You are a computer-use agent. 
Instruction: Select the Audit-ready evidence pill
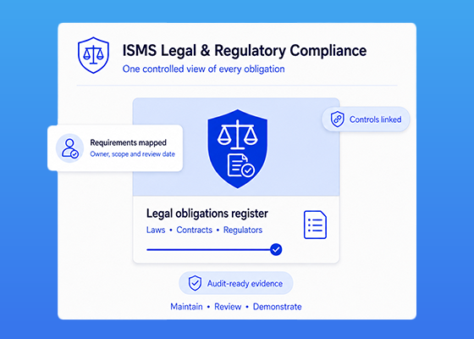click(236, 283)
